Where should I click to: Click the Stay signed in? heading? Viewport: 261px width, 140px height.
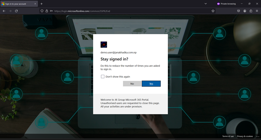pos(114,59)
